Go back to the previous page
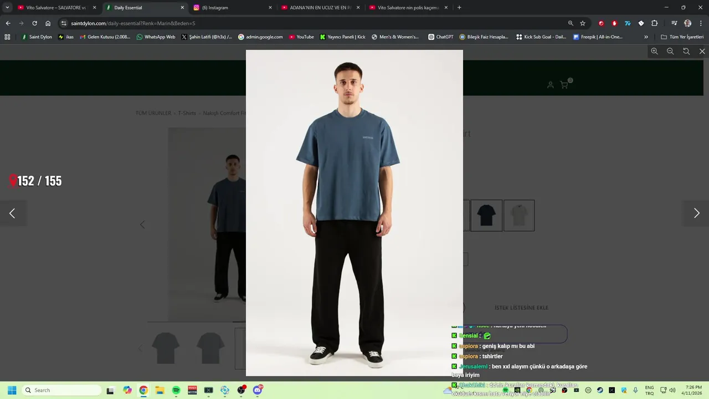The width and height of the screenshot is (709, 399). point(8,23)
